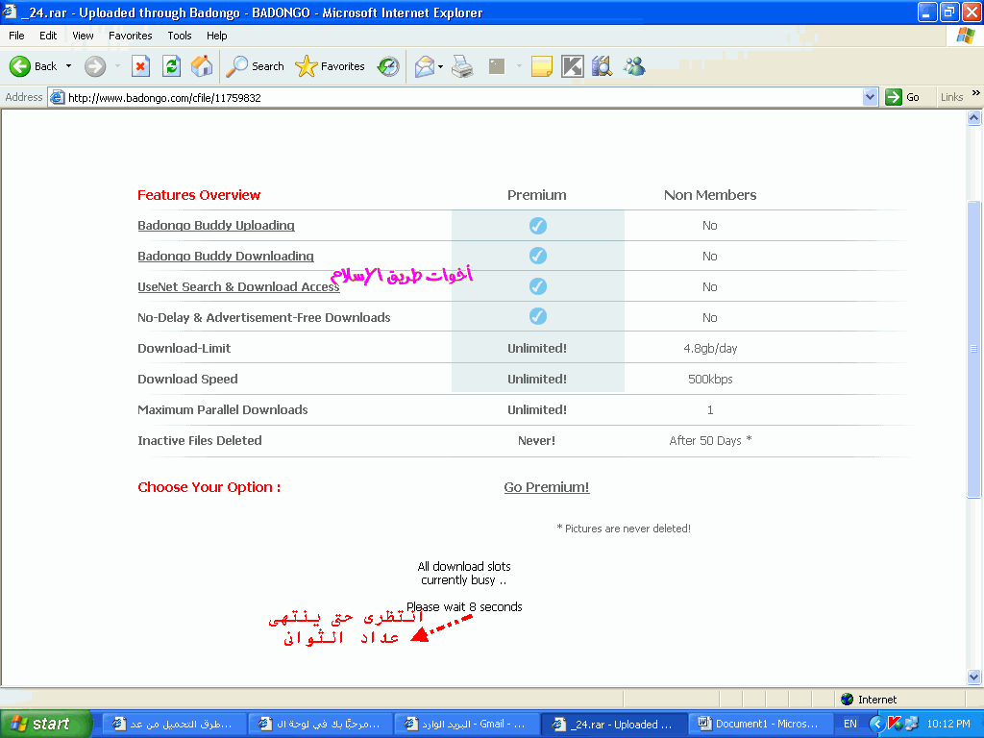
Task: Open the Tools menu
Action: (180, 36)
